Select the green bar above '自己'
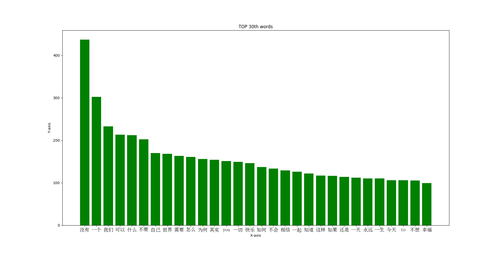The height and width of the screenshot is (253, 499). coord(155,189)
